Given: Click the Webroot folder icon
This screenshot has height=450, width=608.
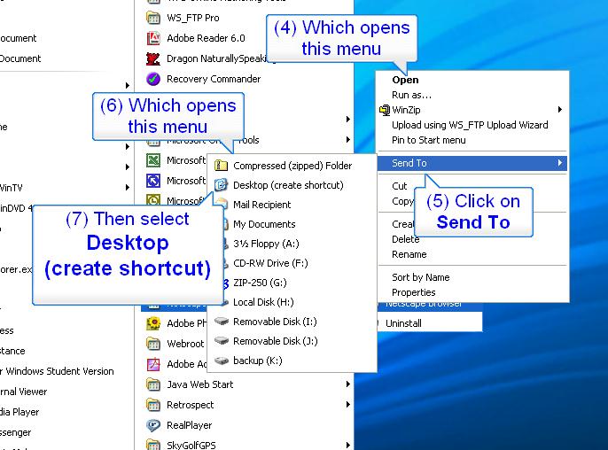Looking at the screenshot, I should click(x=153, y=344).
